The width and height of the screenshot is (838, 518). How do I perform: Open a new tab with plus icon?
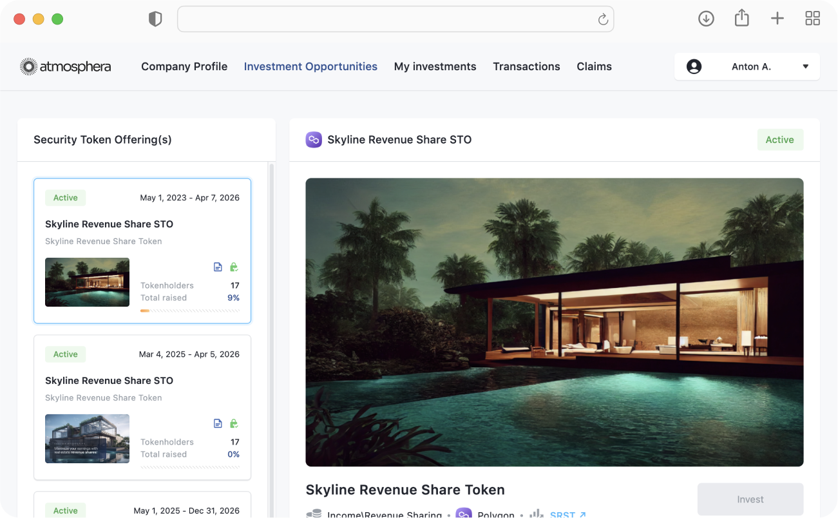(x=777, y=19)
